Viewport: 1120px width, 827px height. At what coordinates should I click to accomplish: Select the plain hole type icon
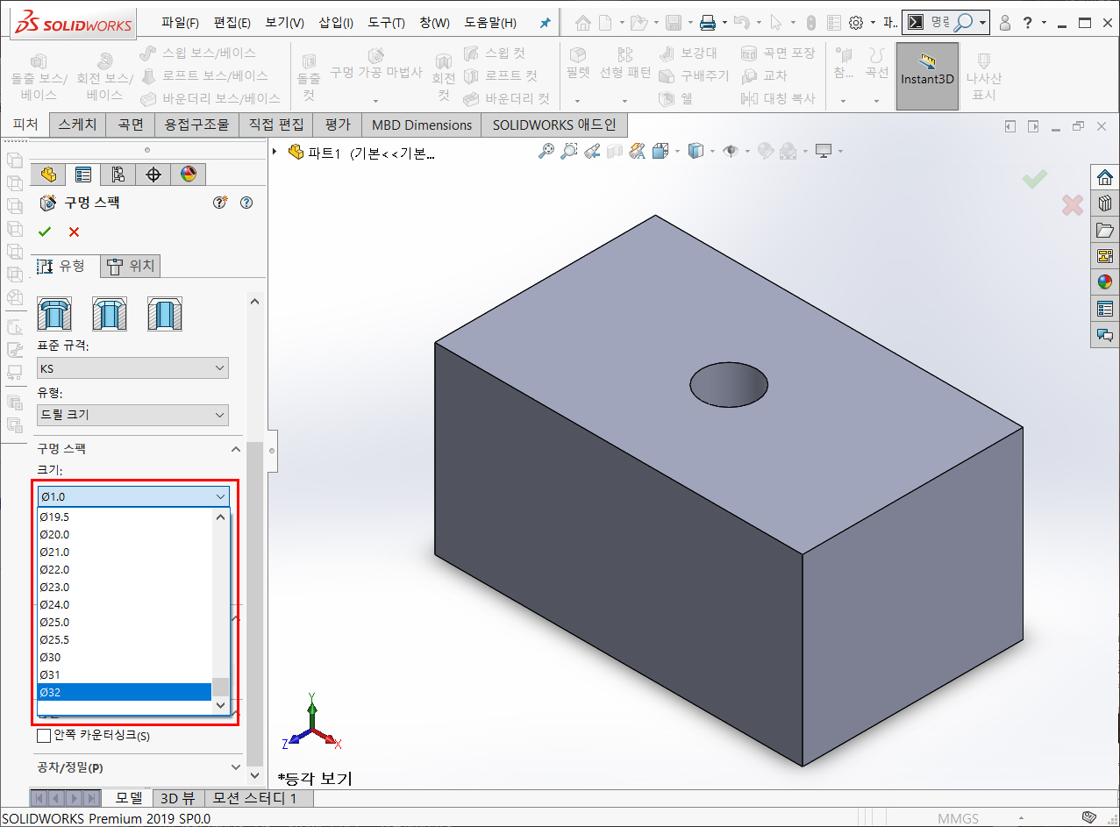coord(165,314)
